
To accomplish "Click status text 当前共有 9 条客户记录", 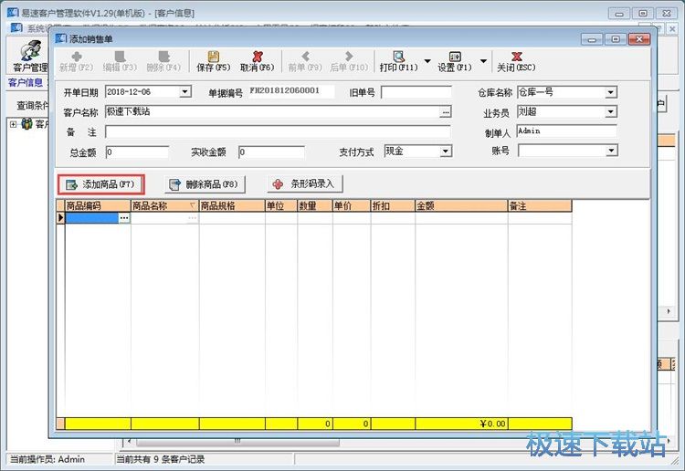I will 161,459.
